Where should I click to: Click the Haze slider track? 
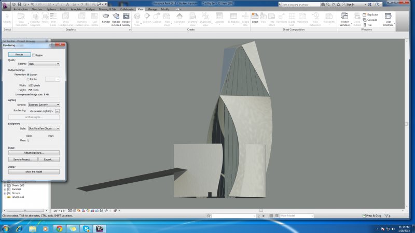click(x=40, y=140)
